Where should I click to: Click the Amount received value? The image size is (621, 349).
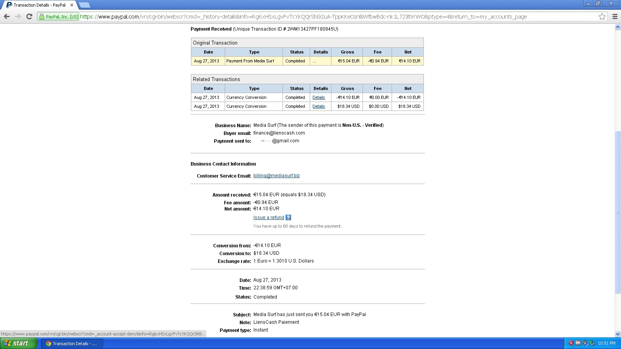[x=290, y=195]
